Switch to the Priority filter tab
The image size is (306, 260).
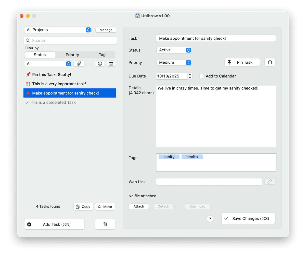pyautogui.click(x=72, y=55)
